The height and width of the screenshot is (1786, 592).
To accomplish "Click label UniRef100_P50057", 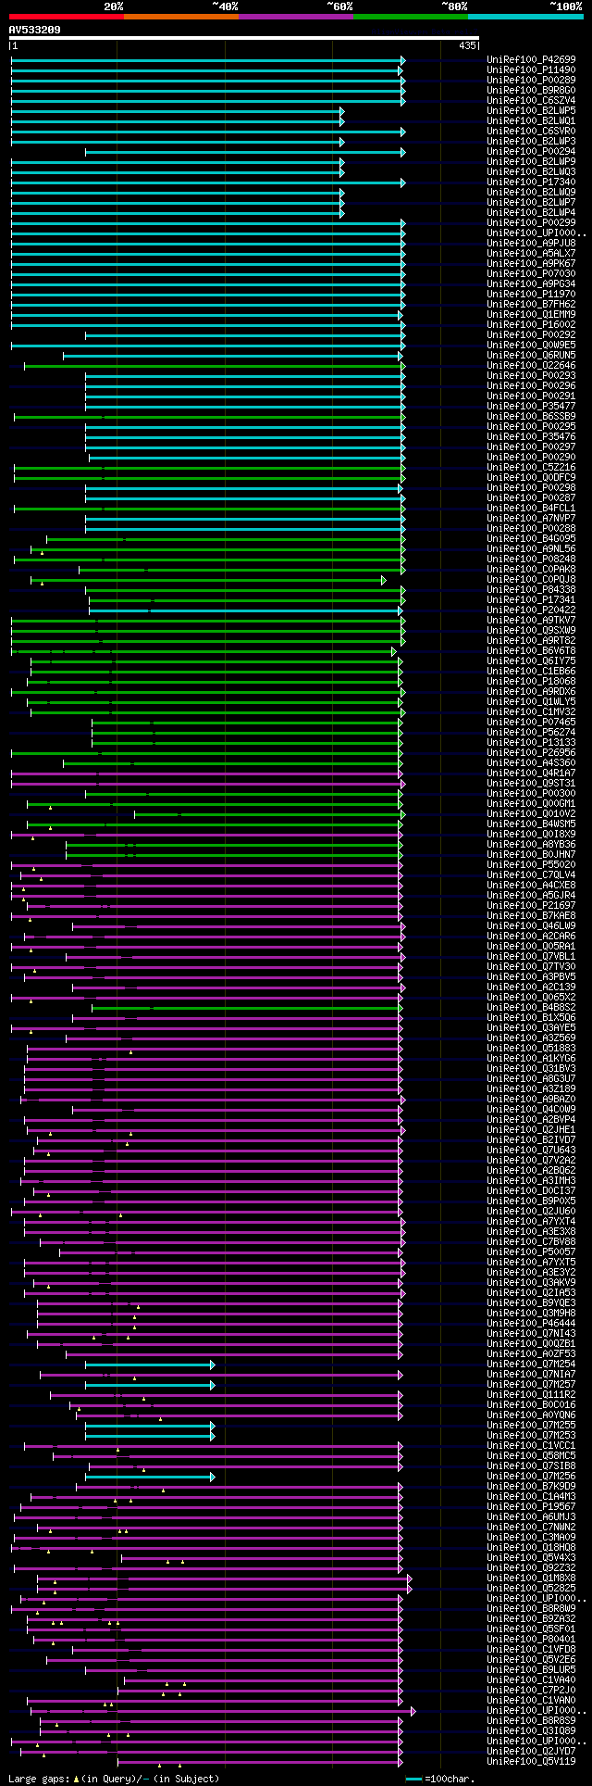I will point(531,1252).
